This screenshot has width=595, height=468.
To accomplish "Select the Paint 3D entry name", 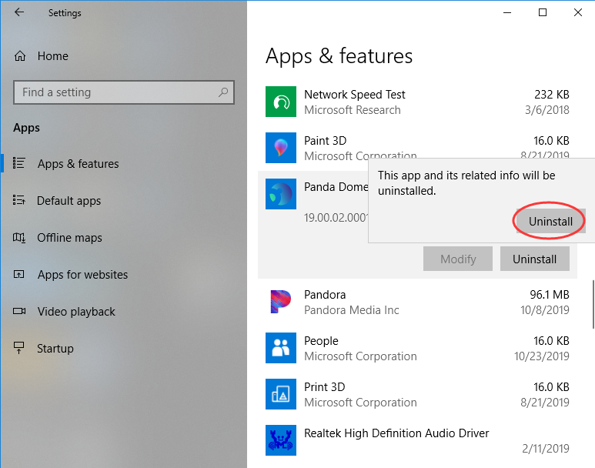I will 325,140.
